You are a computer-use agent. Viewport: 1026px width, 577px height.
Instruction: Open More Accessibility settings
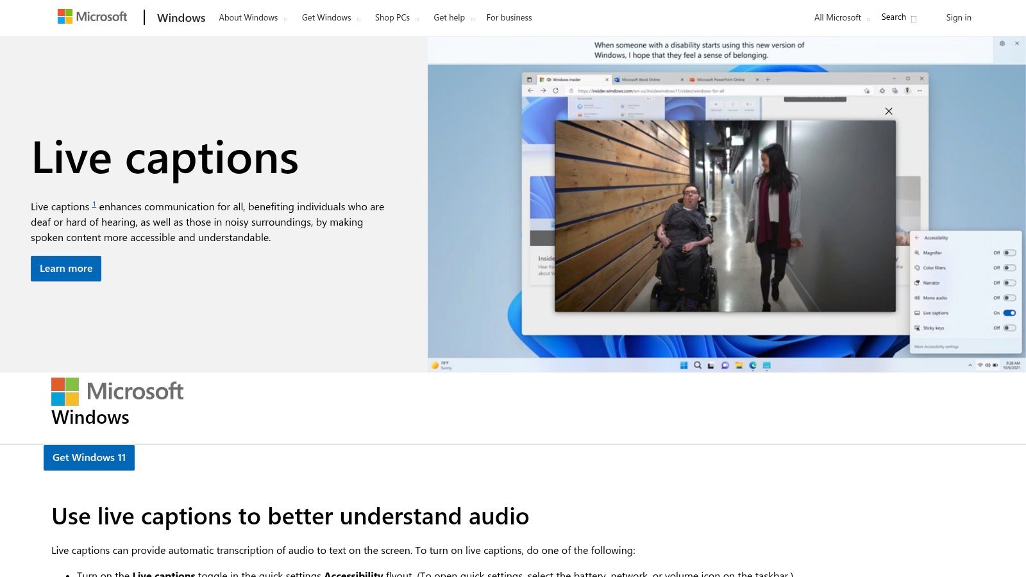[936, 347]
